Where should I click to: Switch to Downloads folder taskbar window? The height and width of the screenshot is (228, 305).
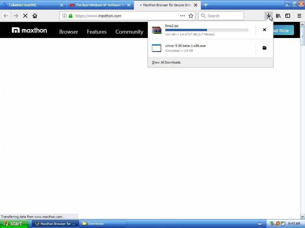103,224
